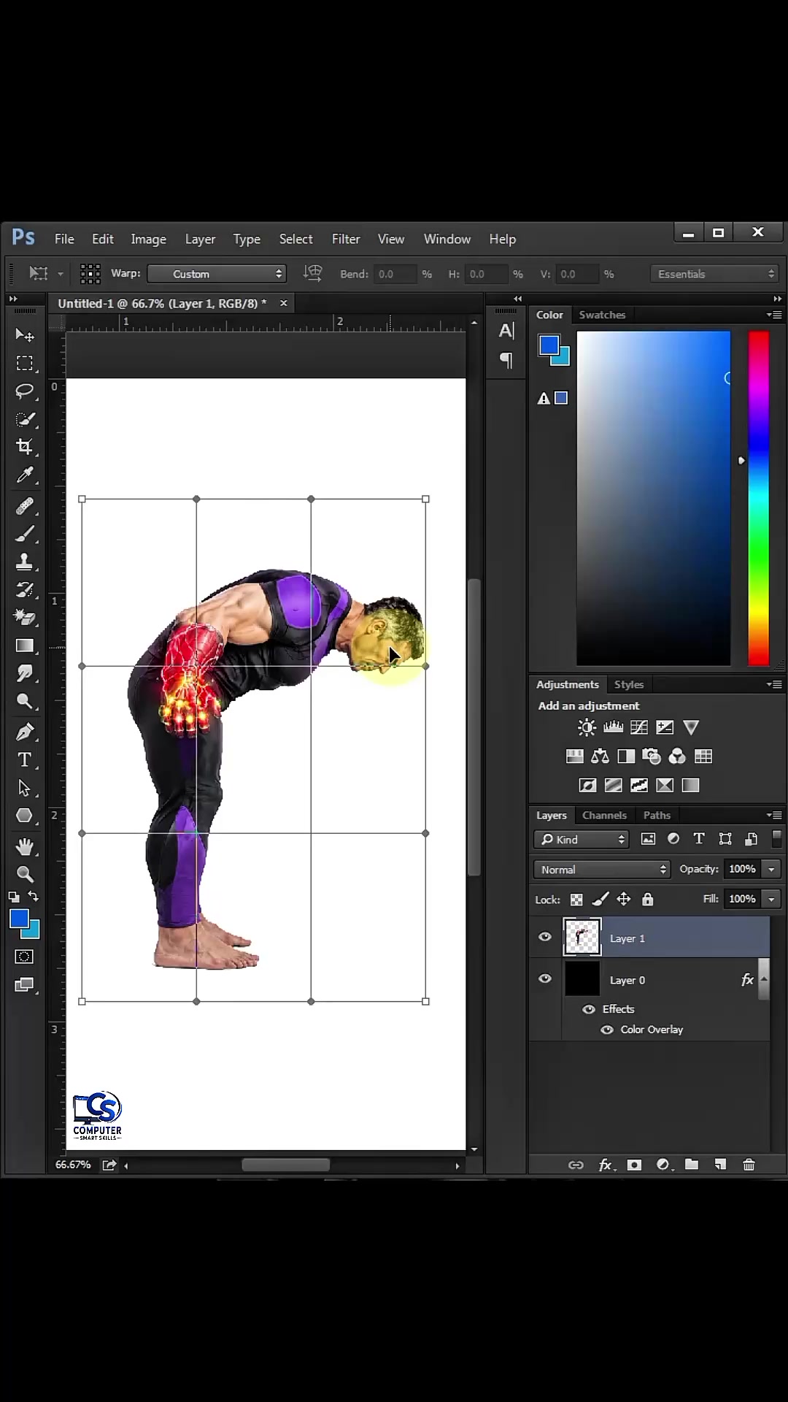Select the Rectangular Marquee tool
The height and width of the screenshot is (1402, 788).
point(25,363)
